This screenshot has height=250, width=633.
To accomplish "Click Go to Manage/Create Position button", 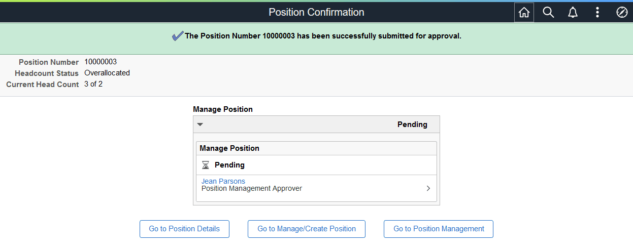I will pos(307,229).
